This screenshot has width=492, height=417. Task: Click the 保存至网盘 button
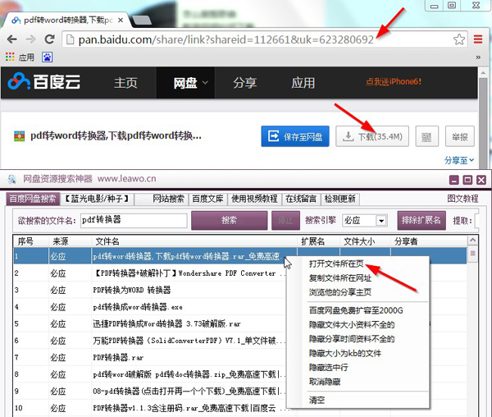pos(295,136)
